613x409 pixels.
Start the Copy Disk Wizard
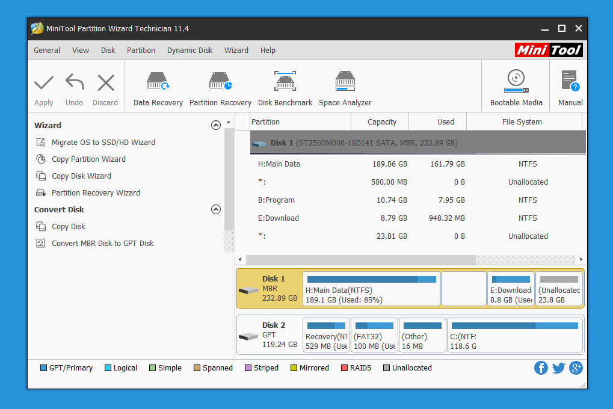click(x=81, y=176)
